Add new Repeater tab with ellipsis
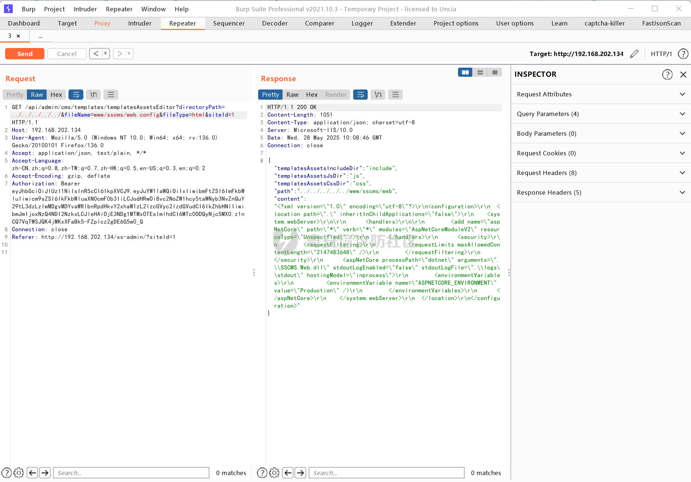This screenshot has width=691, height=482. [40, 36]
